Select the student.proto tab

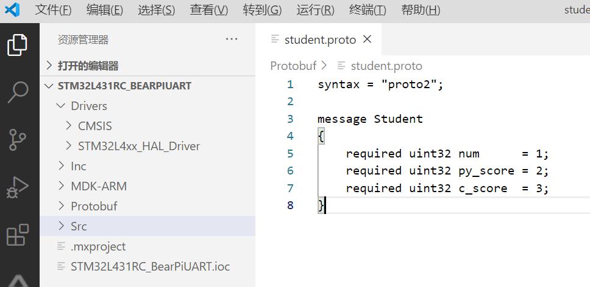coord(320,40)
